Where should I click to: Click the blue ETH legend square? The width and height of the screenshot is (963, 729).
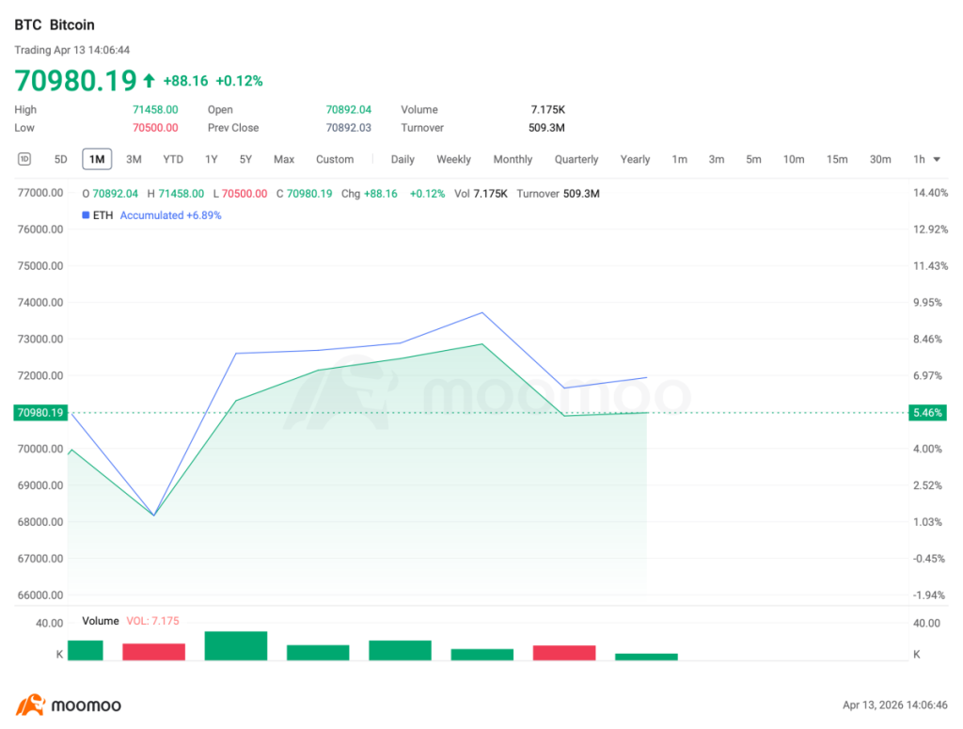click(x=86, y=215)
